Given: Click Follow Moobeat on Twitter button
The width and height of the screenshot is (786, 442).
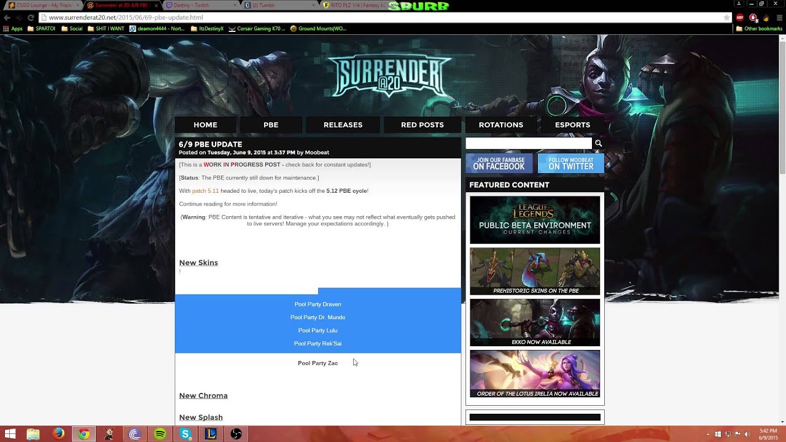Looking at the screenshot, I should [x=570, y=163].
